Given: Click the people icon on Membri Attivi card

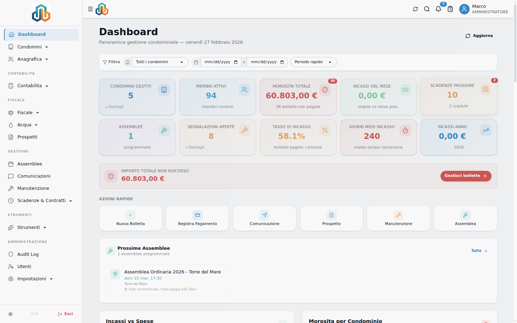Looking at the screenshot, I should (244, 90).
